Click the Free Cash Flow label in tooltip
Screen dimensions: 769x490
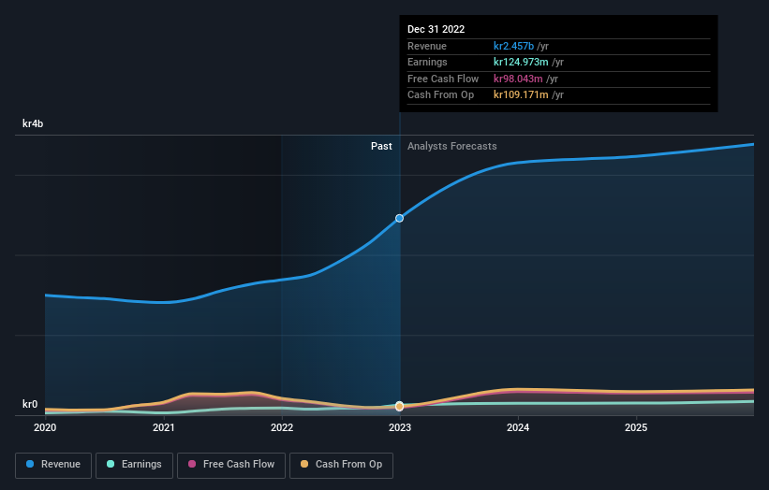(443, 79)
